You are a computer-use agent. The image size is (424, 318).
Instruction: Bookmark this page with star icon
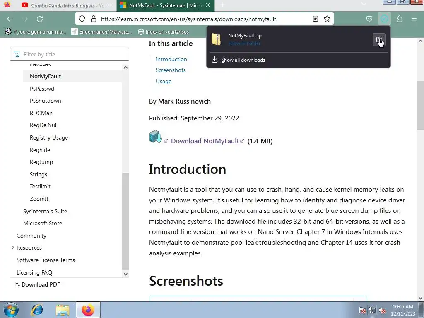coord(327,19)
